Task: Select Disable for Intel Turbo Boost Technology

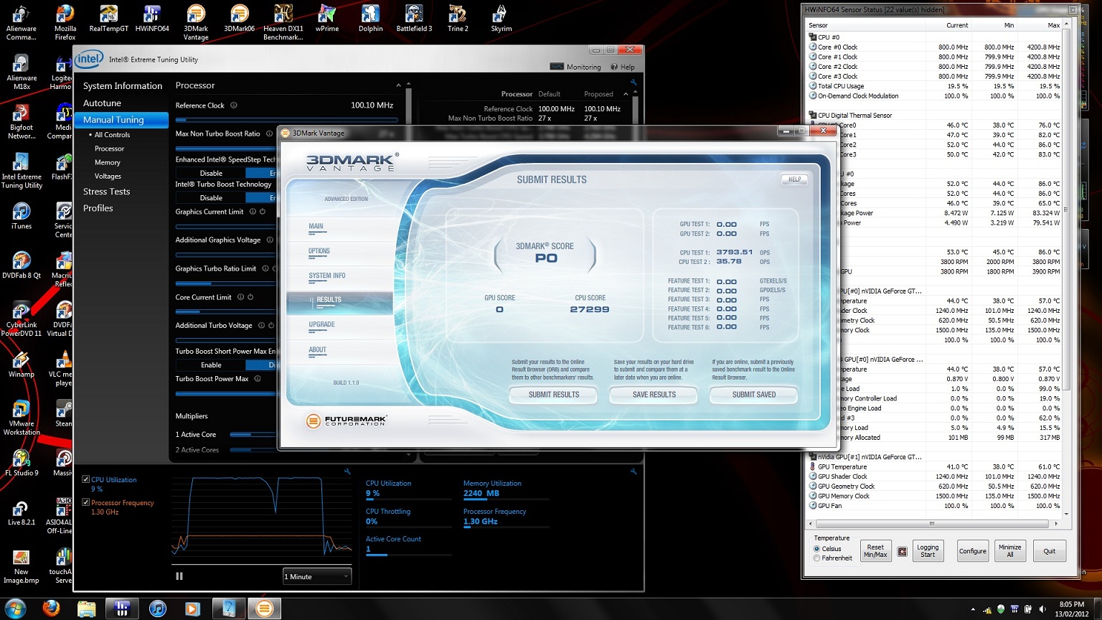Action: (x=211, y=197)
